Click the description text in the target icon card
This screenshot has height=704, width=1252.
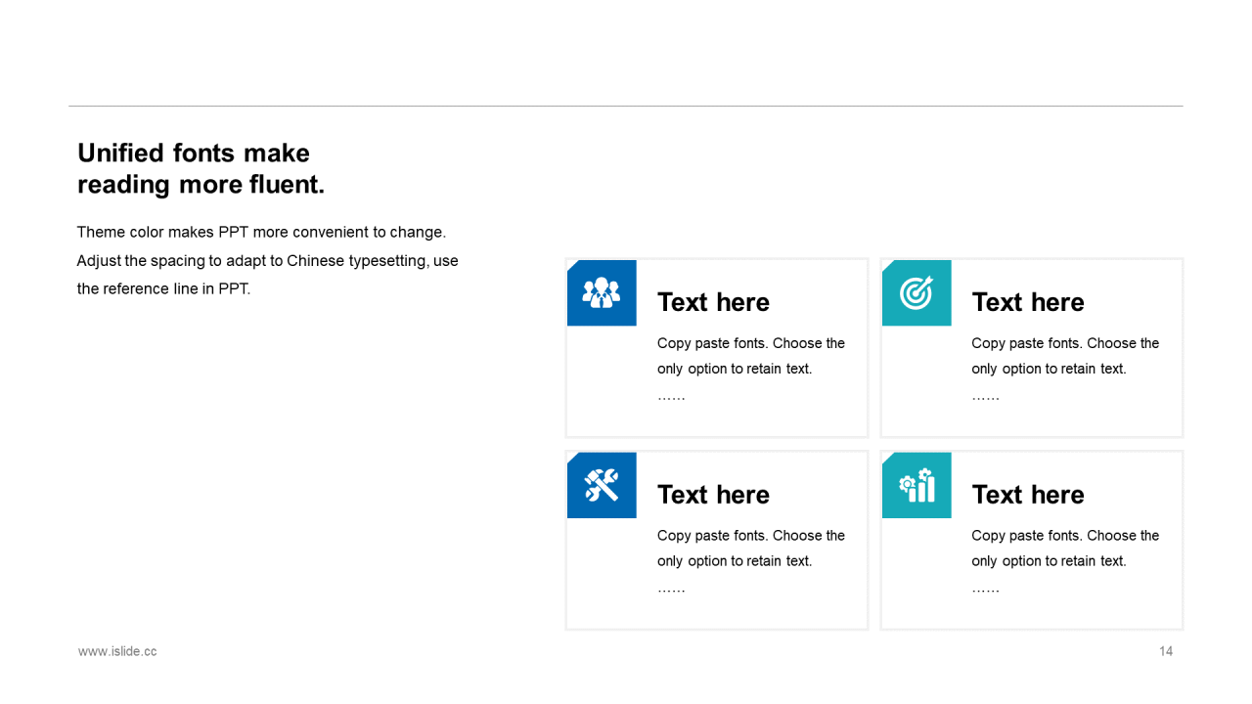(x=1064, y=356)
